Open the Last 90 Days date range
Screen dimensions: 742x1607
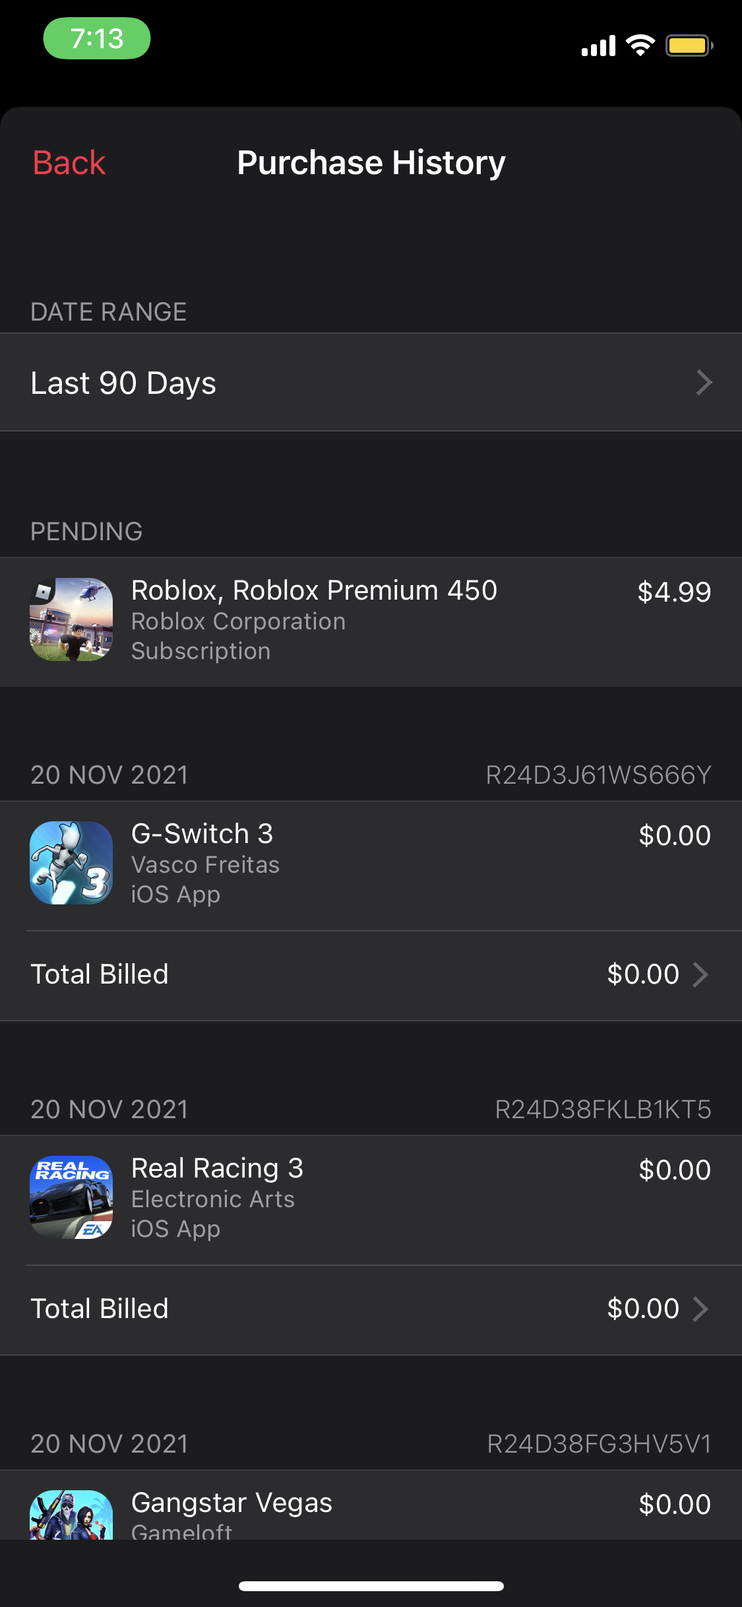371,383
